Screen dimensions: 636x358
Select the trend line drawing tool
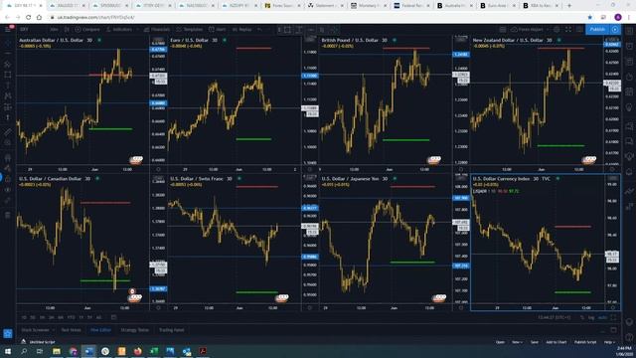tap(8, 54)
